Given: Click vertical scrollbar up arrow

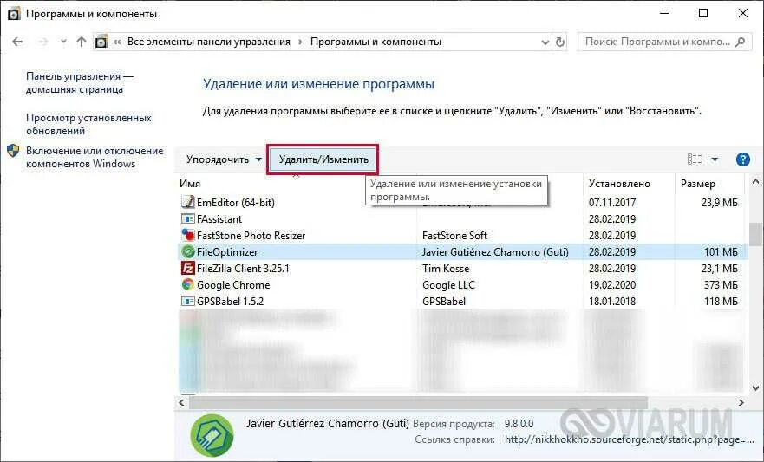Looking at the screenshot, I should (755, 181).
